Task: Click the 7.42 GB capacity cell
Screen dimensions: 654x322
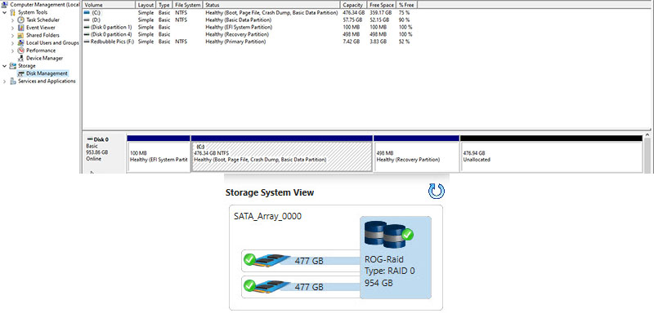Action: [x=352, y=42]
